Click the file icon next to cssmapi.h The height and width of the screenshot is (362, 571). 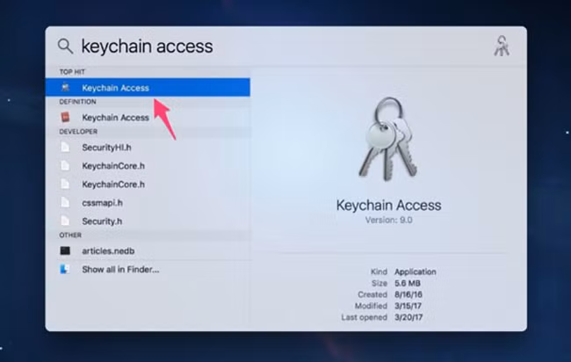click(66, 202)
